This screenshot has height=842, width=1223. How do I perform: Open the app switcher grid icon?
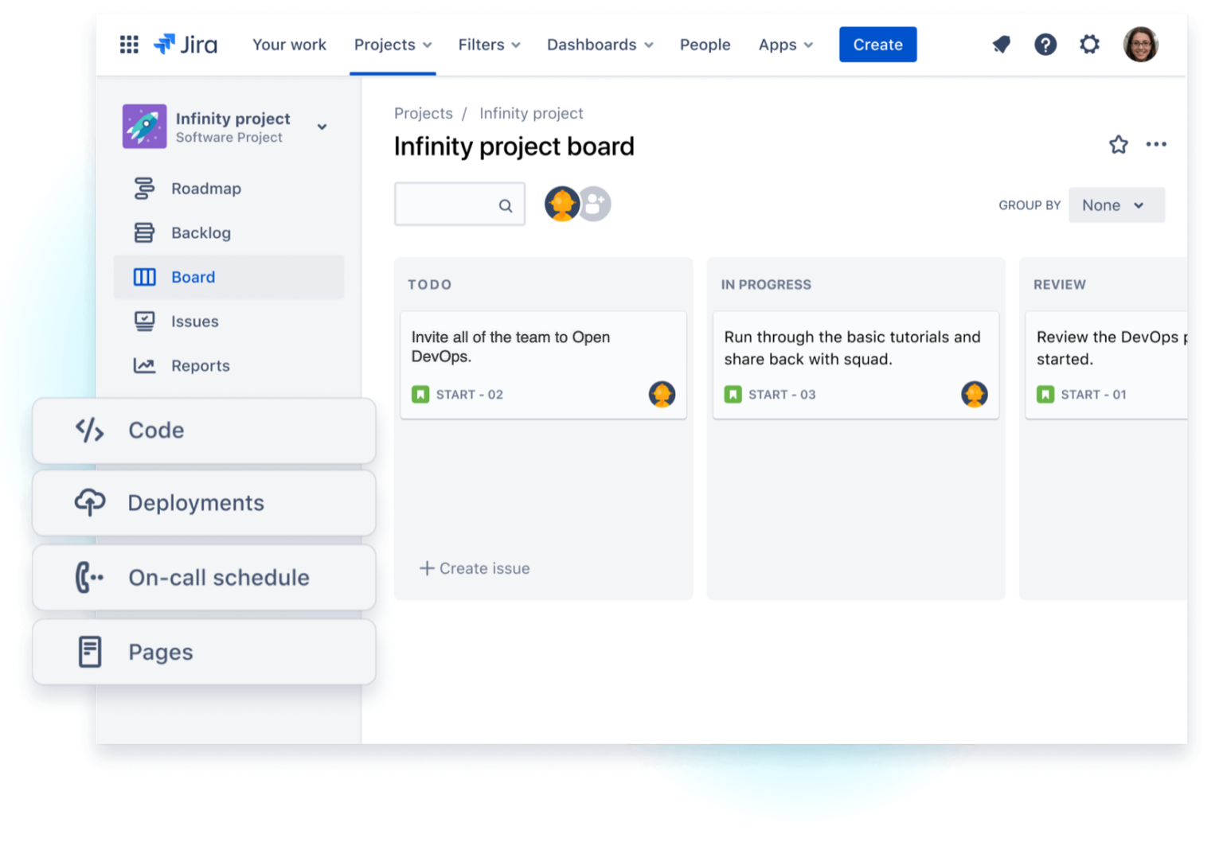[129, 45]
